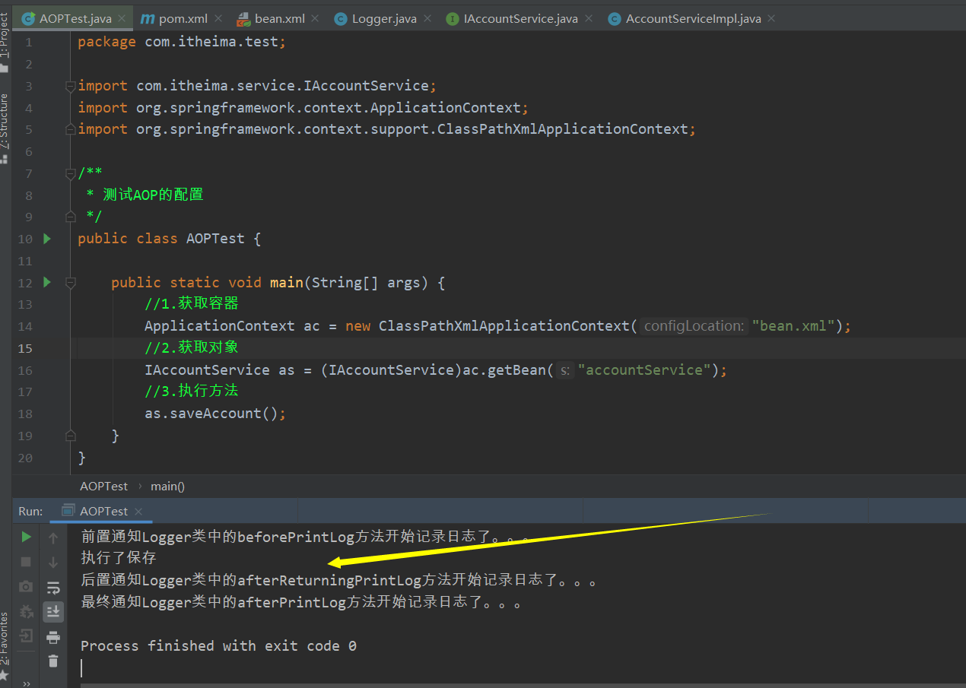This screenshot has height=688, width=966.
Task: Click the comment //2.获取对象
Action: tap(192, 348)
